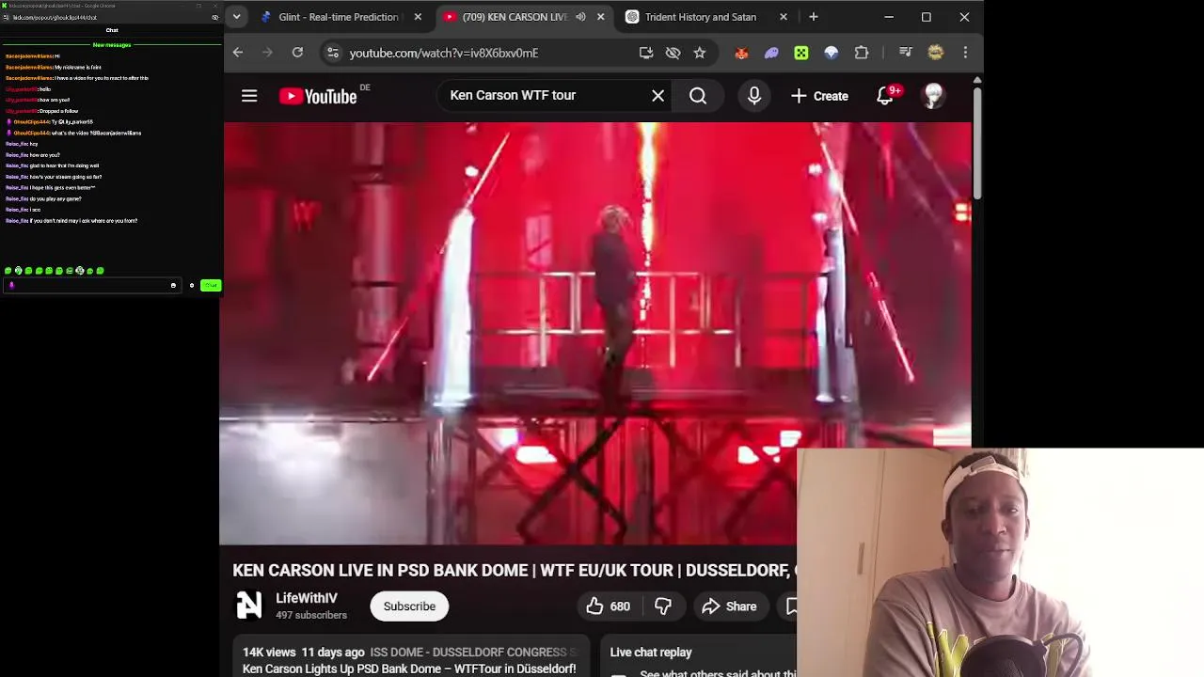Start voice search with microphone
Viewport: 1204px width, 677px height.
pyautogui.click(x=754, y=96)
